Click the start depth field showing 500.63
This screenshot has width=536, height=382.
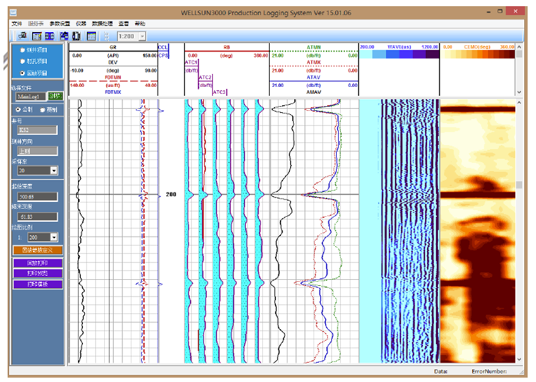tap(37, 196)
